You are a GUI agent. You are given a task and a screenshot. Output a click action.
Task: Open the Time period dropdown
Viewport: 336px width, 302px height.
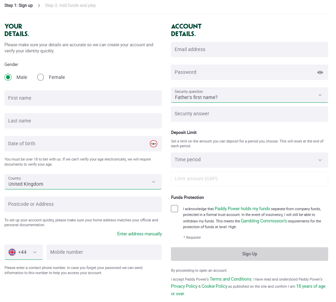point(249,160)
